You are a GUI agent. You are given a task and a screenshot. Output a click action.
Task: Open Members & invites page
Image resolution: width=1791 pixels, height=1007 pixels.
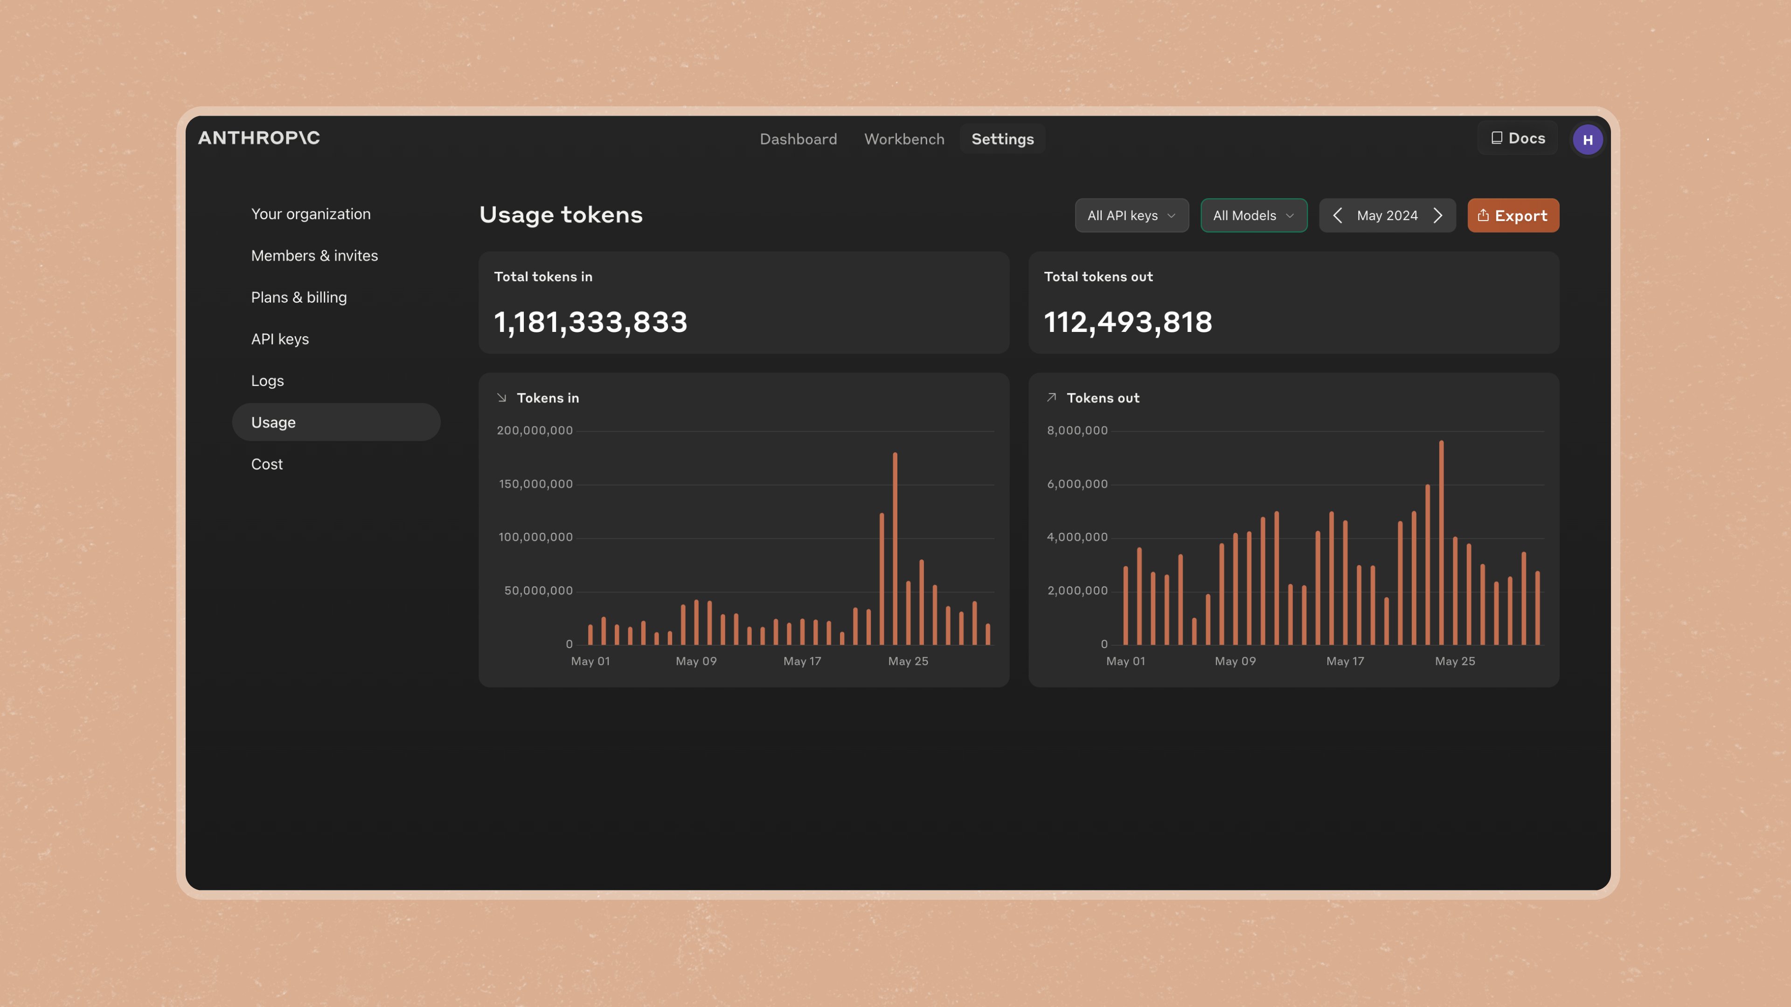(x=314, y=256)
